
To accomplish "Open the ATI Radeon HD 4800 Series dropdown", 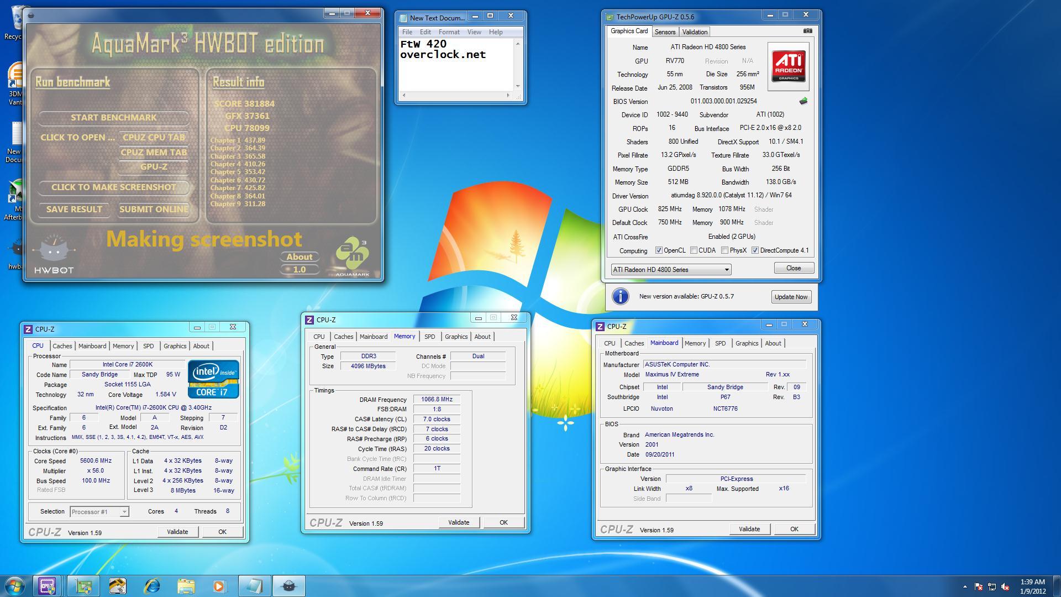I will point(671,269).
